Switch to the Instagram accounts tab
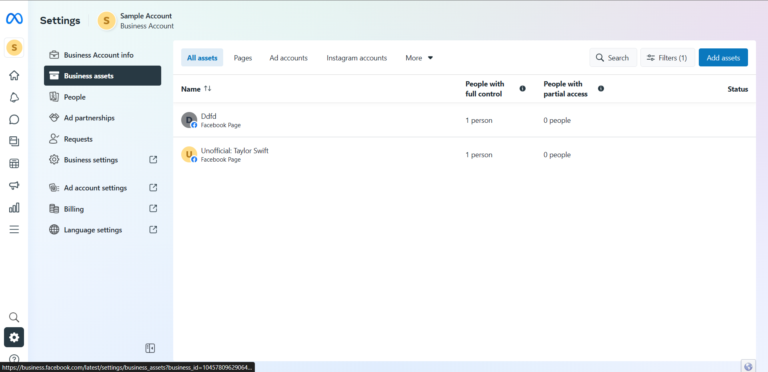 [x=357, y=58]
